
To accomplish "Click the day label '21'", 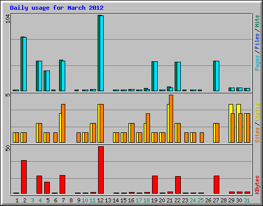I will pyautogui.click(x=170, y=200).
